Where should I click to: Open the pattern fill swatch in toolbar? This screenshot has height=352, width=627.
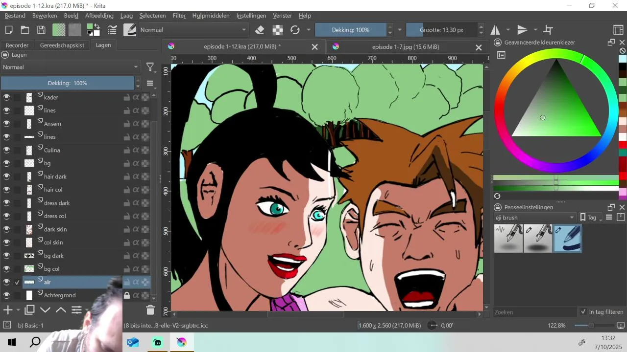pyautogui.click(x=75, y=30)
